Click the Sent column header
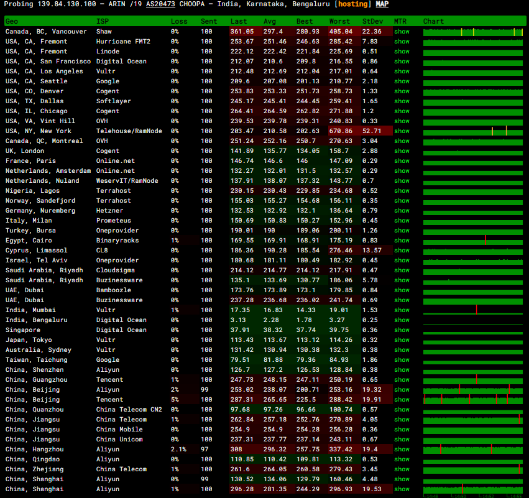 point(209,21)
